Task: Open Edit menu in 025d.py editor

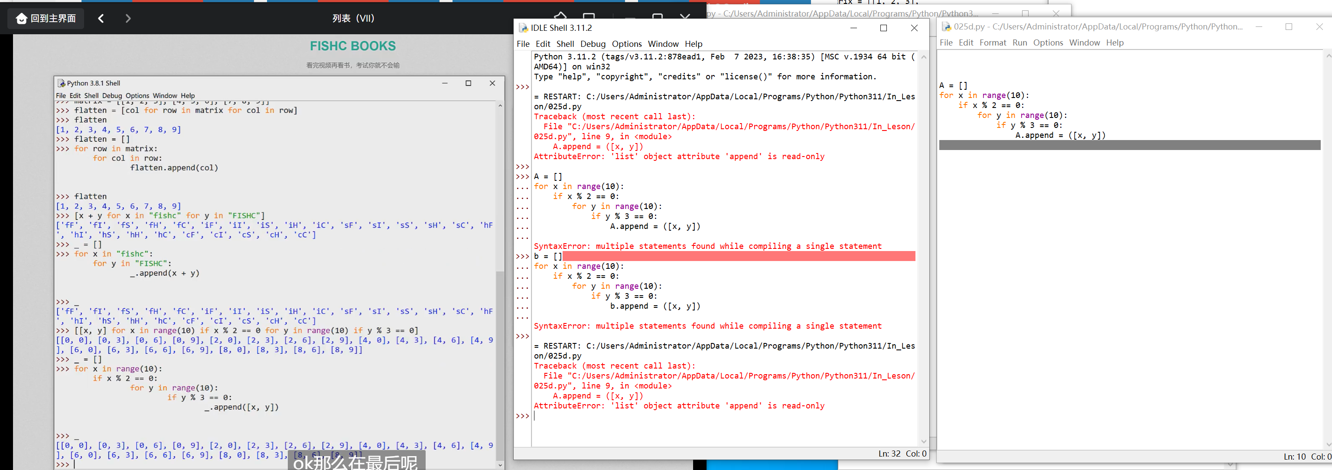Action: (965, 42)
